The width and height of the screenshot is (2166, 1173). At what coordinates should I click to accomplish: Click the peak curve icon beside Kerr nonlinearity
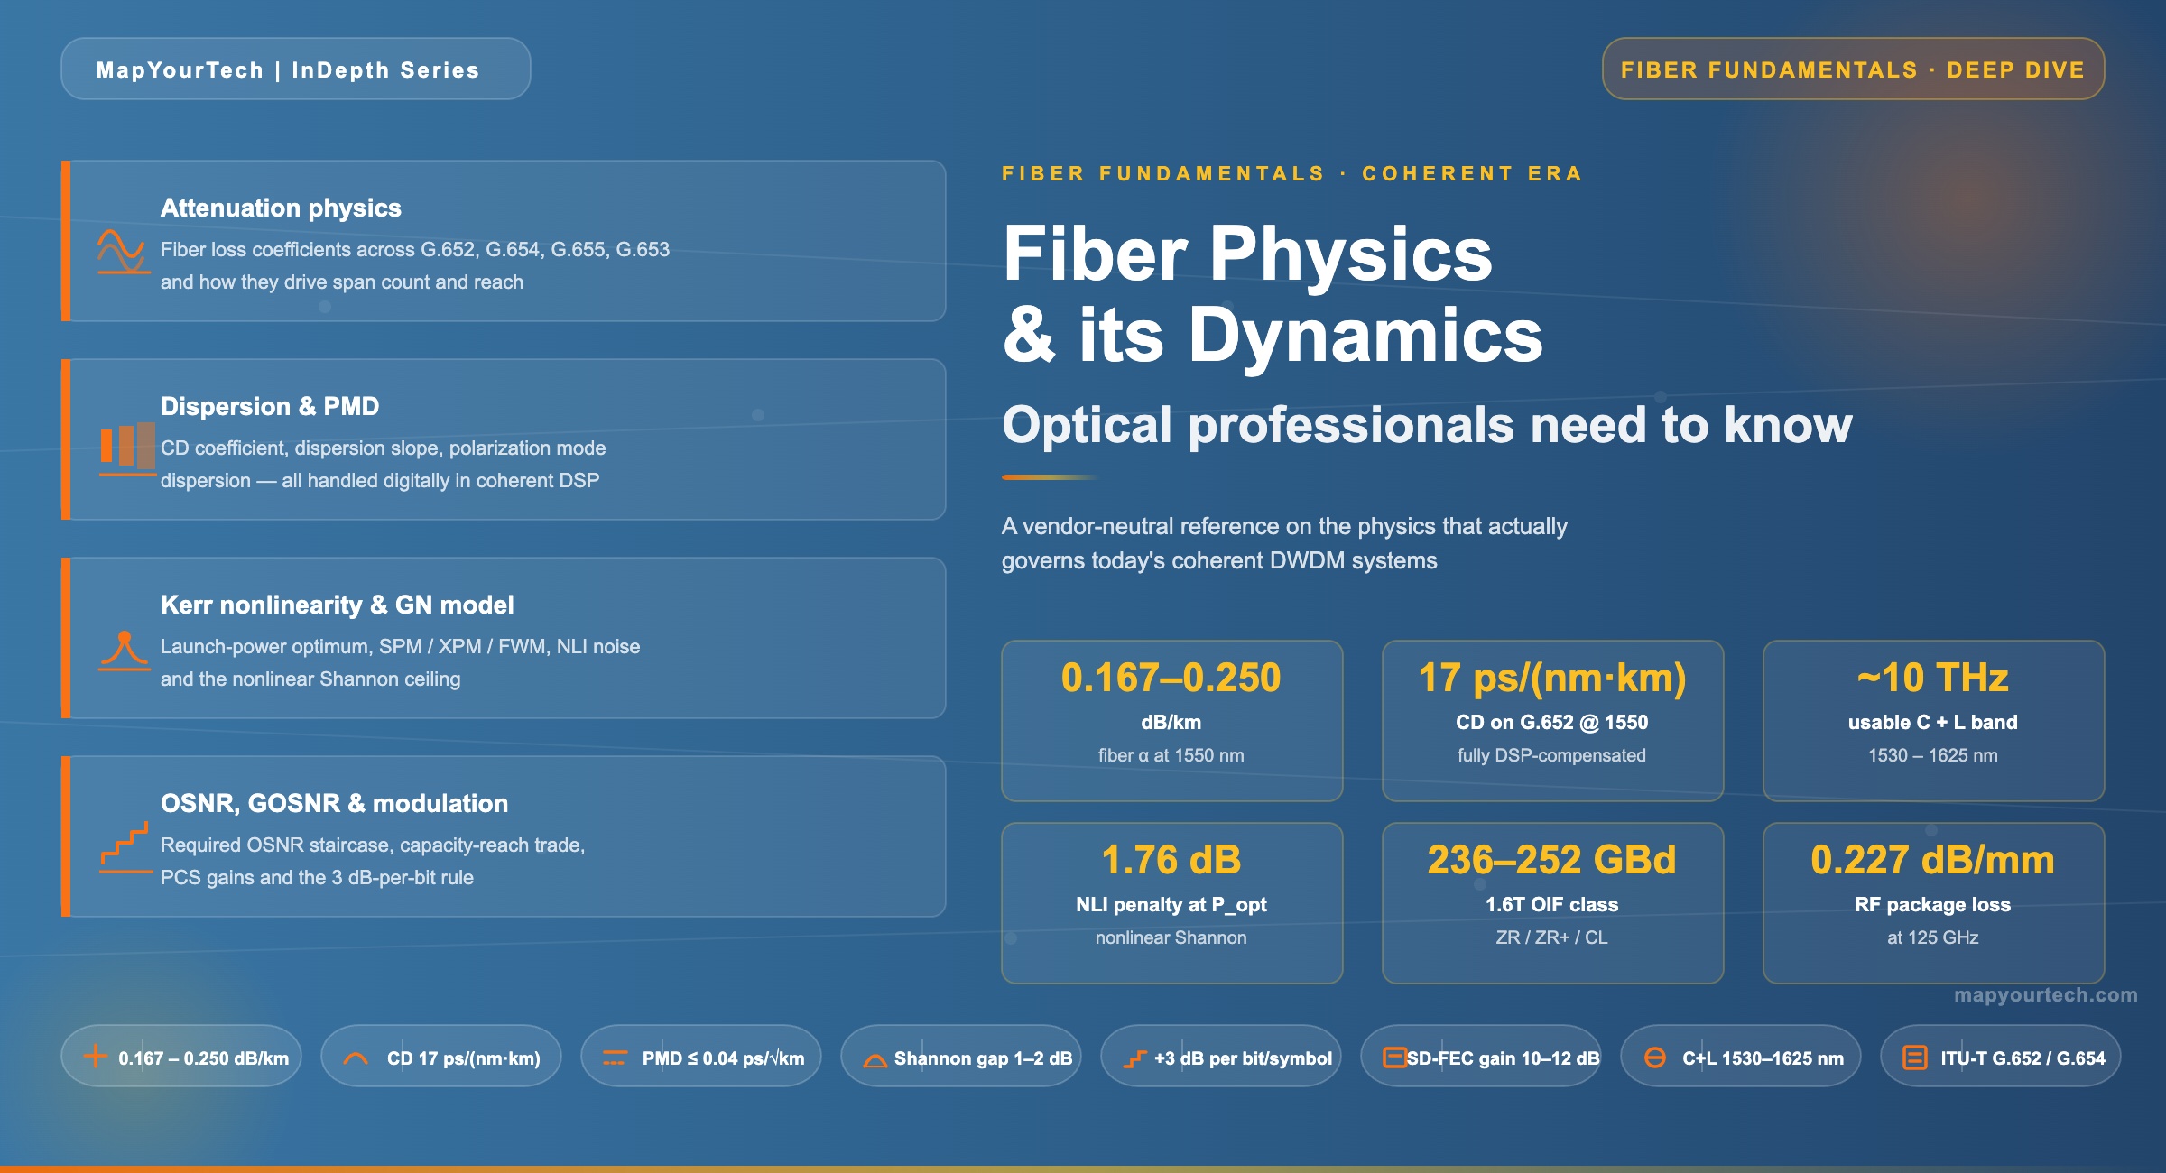(x=125, y=650)
